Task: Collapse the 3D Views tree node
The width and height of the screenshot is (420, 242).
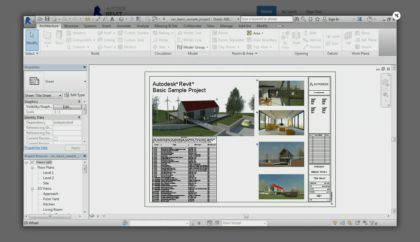Action: click(32, 189)
